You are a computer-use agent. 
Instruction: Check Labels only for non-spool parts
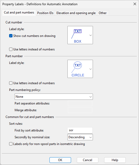tap(11, 144)
